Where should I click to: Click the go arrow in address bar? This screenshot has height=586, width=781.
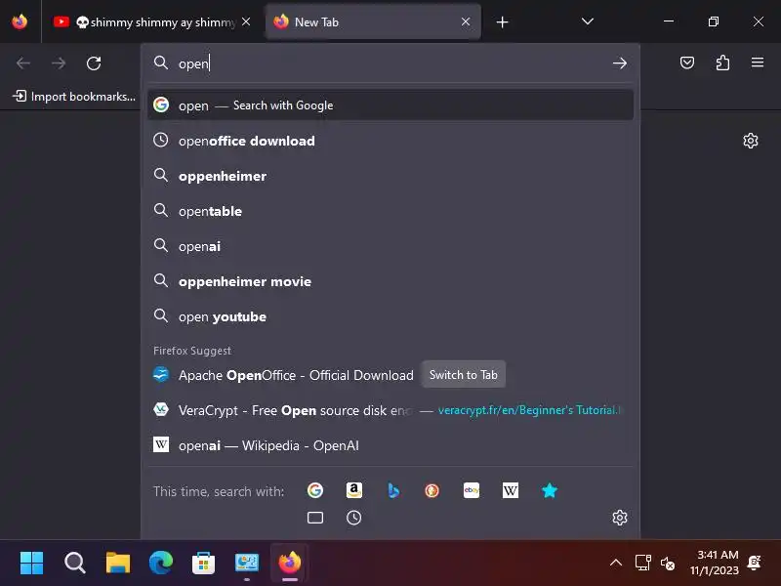click(620, 63)
